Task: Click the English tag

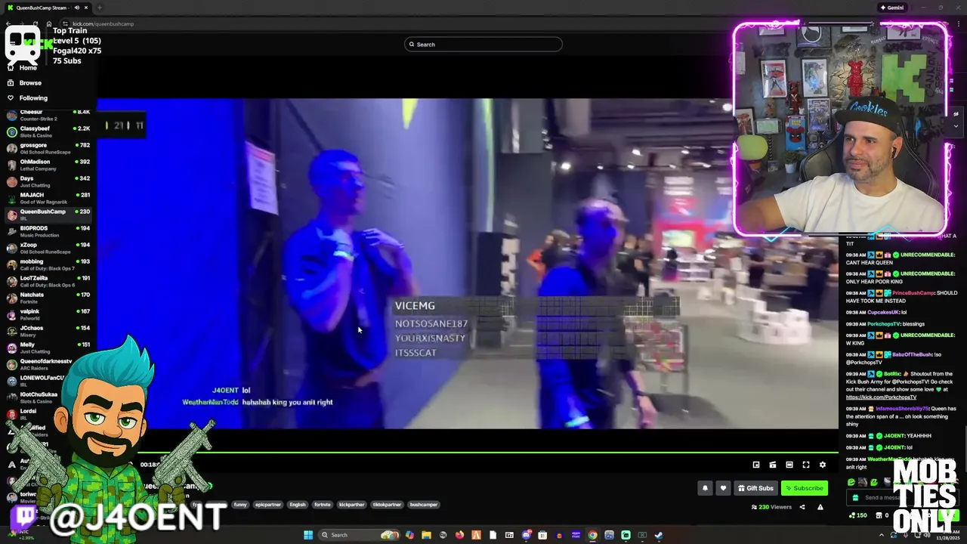Action: (298, 505)
